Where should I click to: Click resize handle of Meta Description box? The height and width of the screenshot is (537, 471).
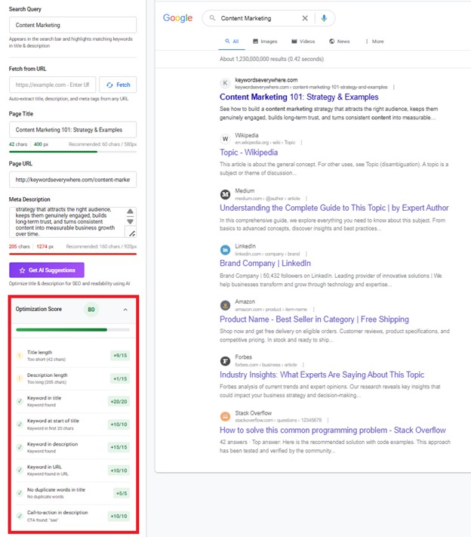pyautogui.click(x=132, y=233)
